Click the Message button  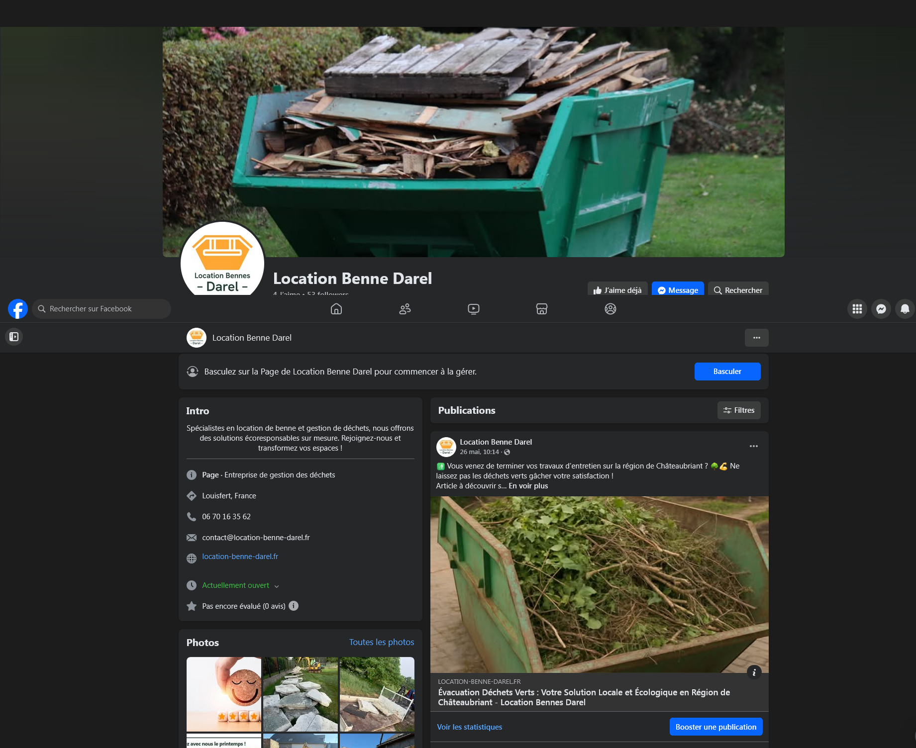click(678, 289)
